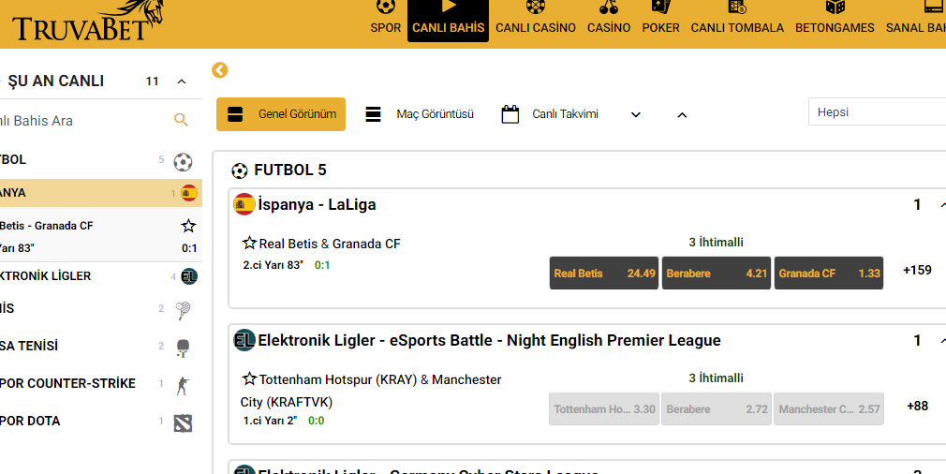Select the CANLI BAHİS tab

tap(448, 20)
